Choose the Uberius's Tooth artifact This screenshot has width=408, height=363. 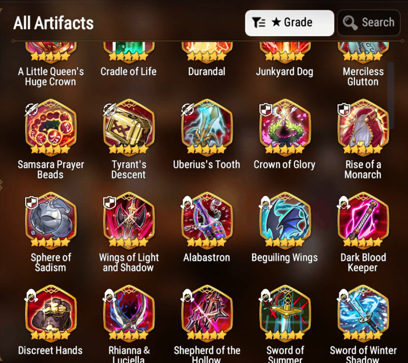[207, 128]
